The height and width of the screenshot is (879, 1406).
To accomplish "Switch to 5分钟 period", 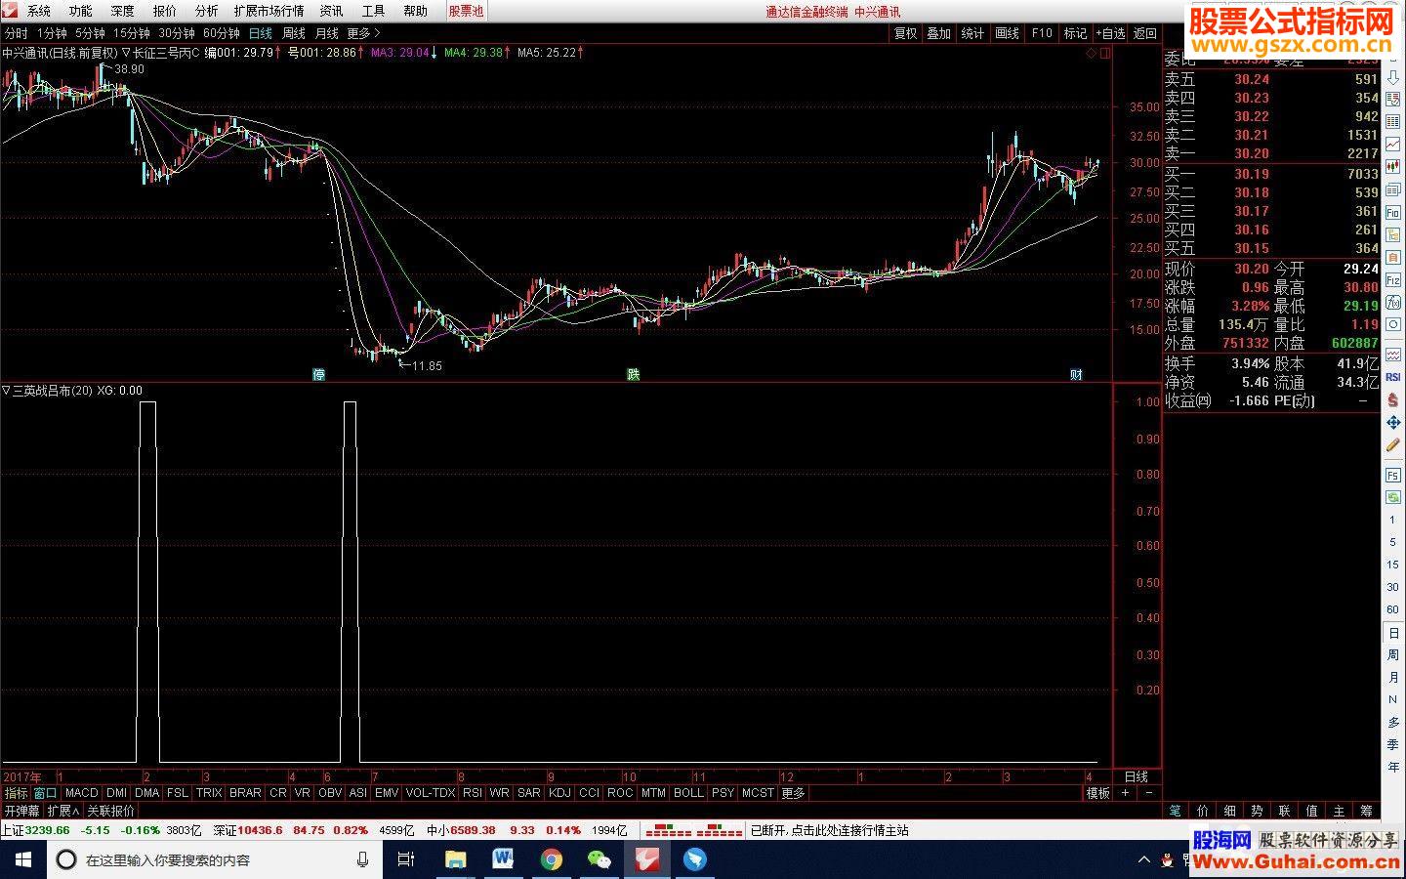I will [x=90, y=33].
